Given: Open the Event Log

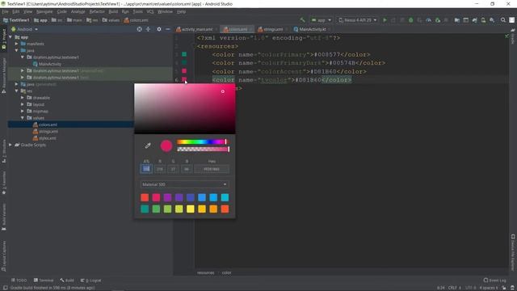Looking at the screenshot, I should 495,280.
